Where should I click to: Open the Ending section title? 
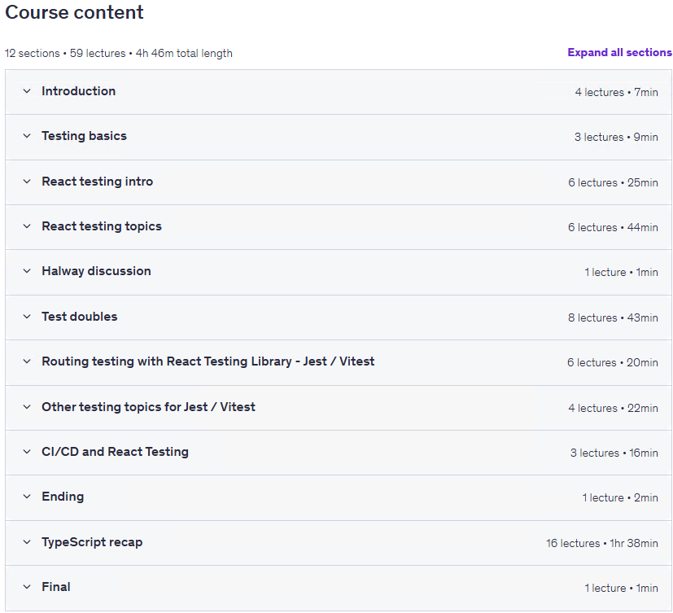[x=63, y=497]
